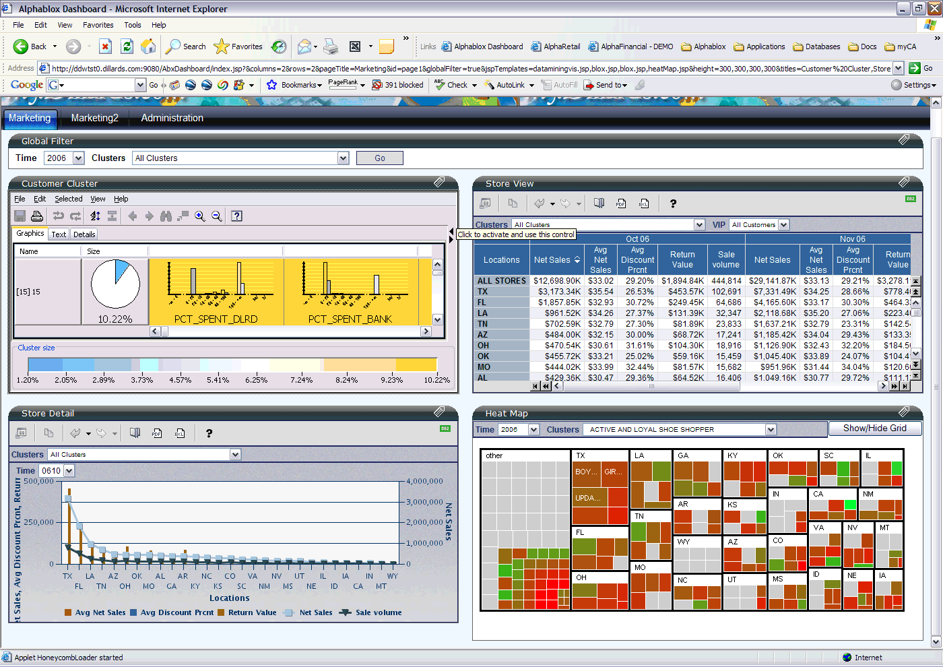Open Store View bookmark book icon
This screenshot has width=943, height=667.
599,203
